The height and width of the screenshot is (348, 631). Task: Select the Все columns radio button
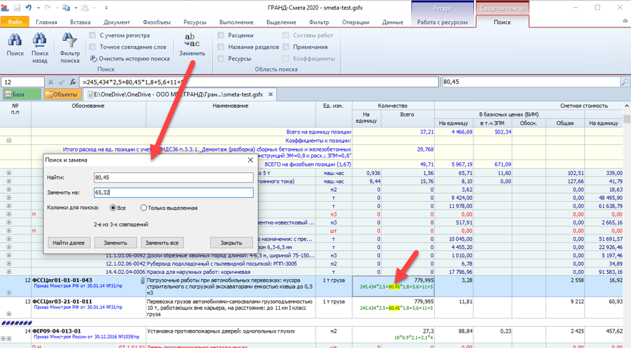113,208
